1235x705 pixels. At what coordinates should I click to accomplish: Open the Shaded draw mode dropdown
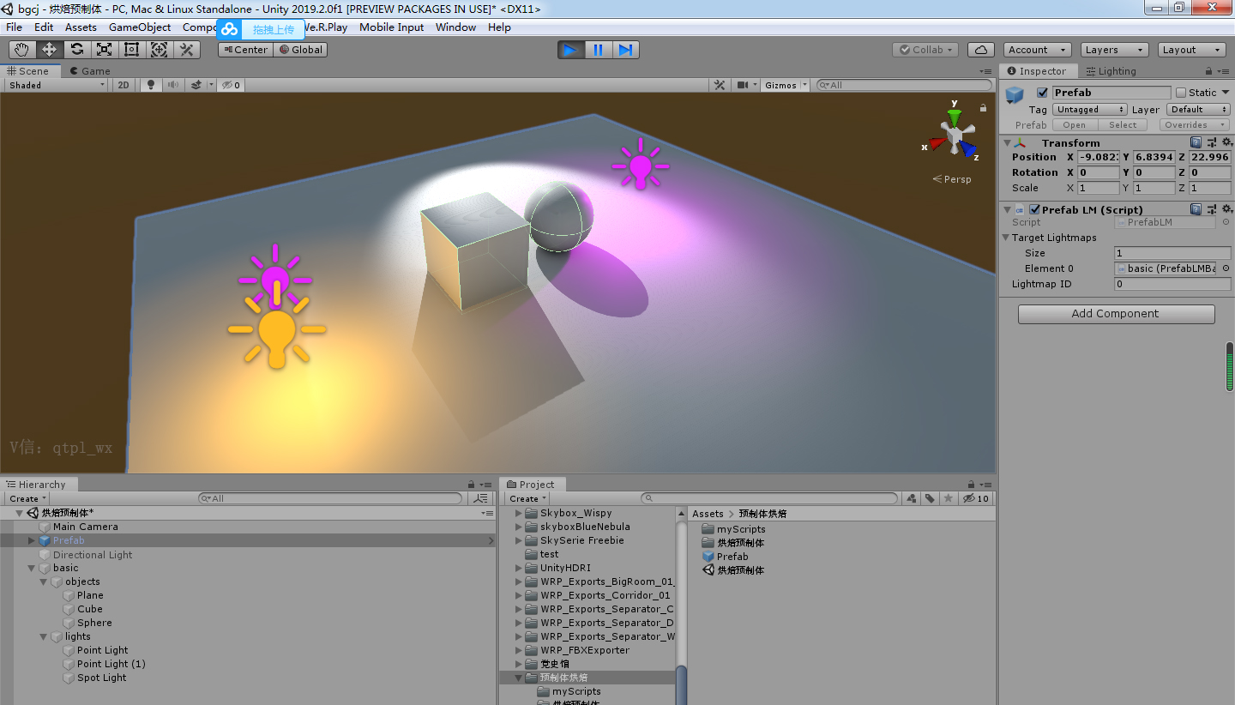pyautogui.click(x=56, y=85)
